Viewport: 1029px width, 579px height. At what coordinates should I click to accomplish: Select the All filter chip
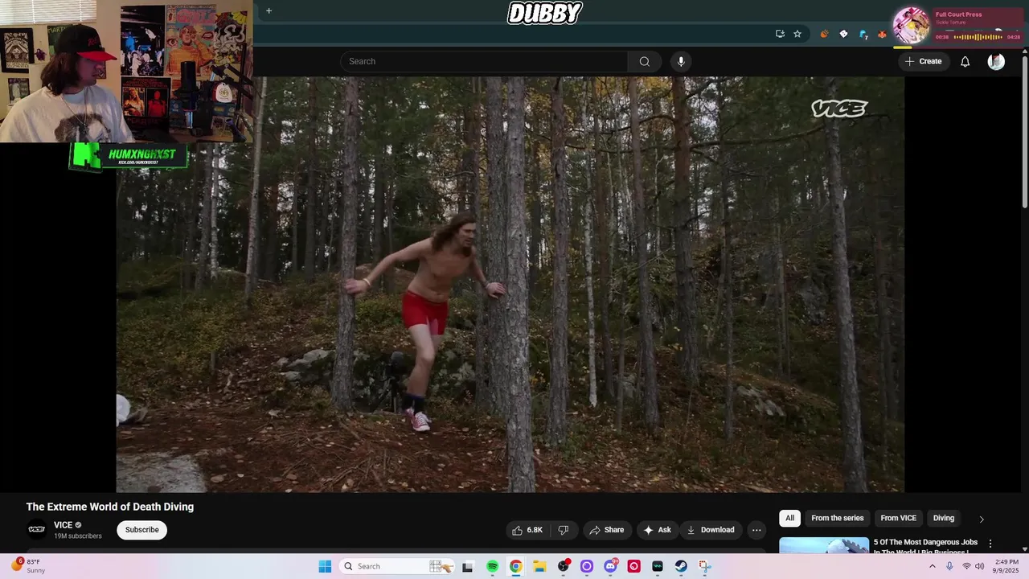[x=789, y=518]
